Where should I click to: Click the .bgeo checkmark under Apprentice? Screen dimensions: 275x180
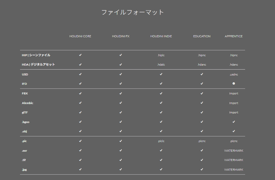[x=234, y=122]
